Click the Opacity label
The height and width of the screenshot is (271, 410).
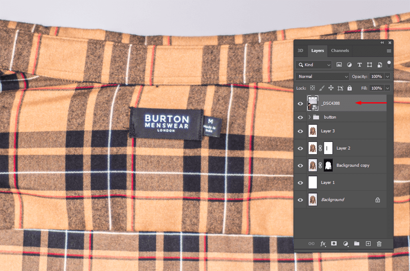(360, 76)
